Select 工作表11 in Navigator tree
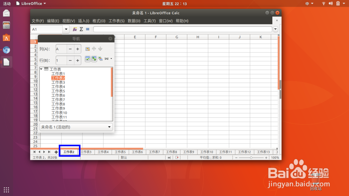The image size is (349, 196). click(x=59, y=117)
